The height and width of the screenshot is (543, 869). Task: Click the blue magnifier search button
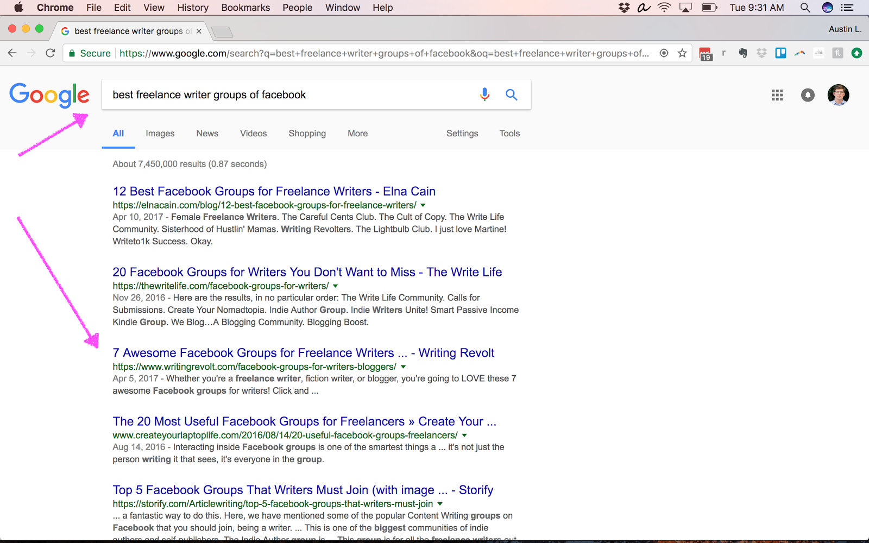[511, 94]
